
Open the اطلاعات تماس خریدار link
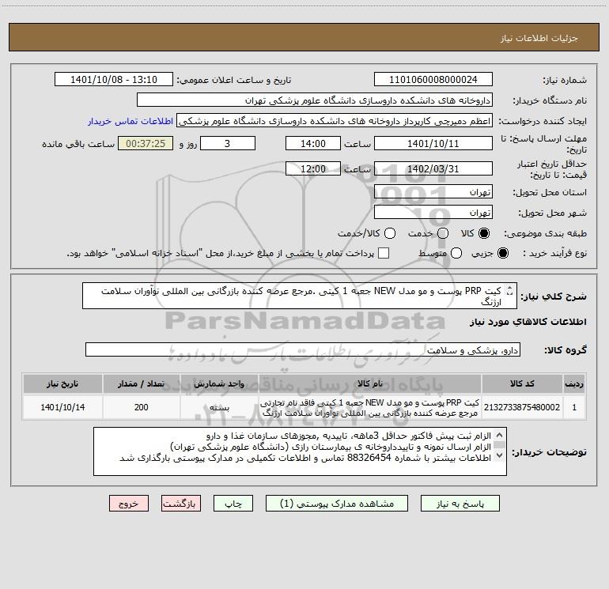pos(130,121)
